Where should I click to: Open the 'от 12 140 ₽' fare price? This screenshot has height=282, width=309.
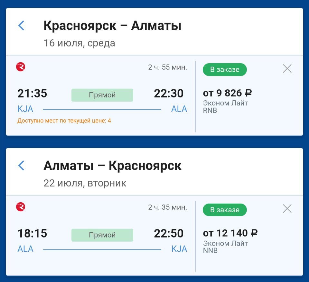click(230, 233)
